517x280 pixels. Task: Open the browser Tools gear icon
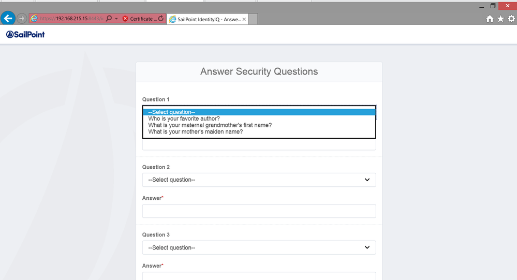(x=511, y=19)
